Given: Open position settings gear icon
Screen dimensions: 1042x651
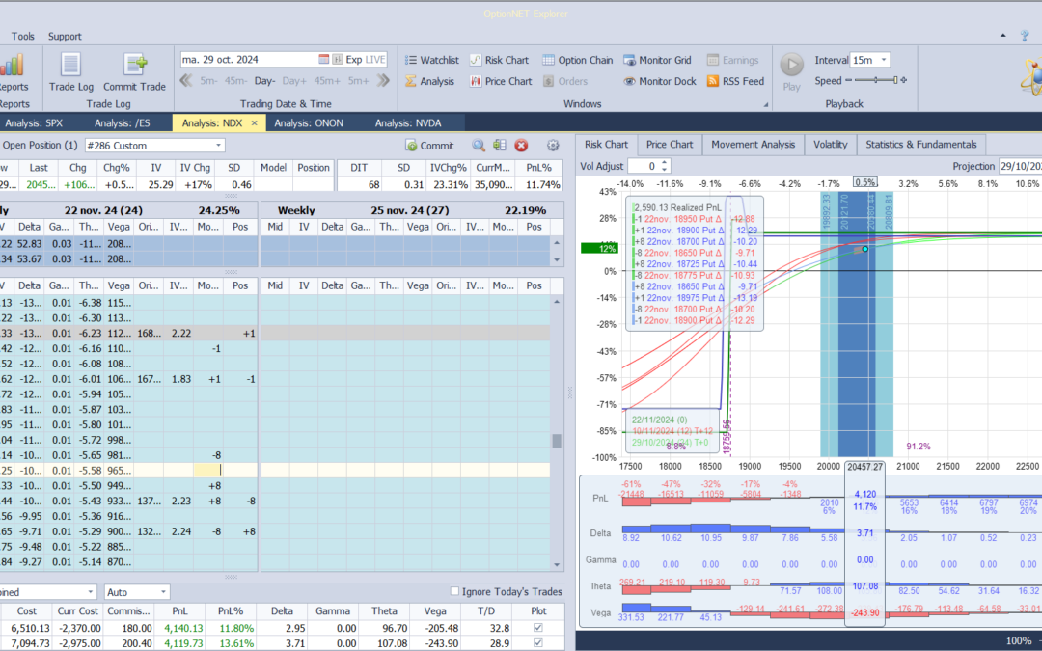Looking at the screenshot, I should tap(553, 146).
